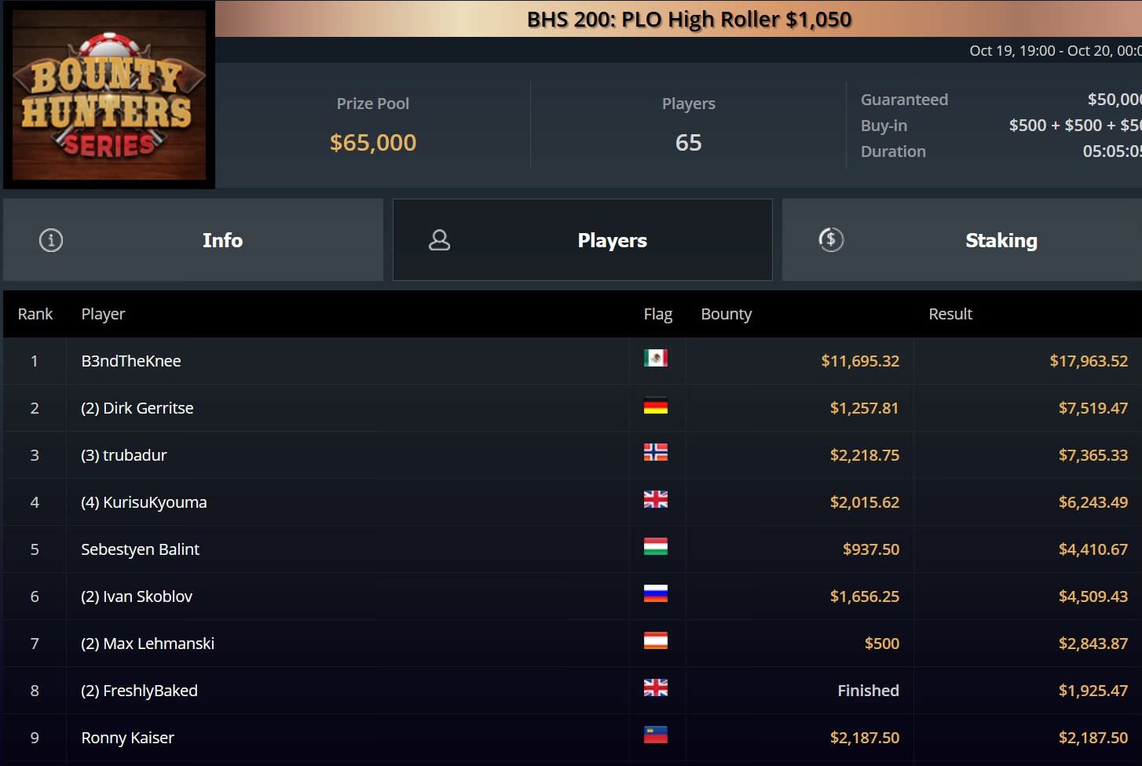Switch to the Info tab
The image size is (1142, 766).
pos(193,240)
